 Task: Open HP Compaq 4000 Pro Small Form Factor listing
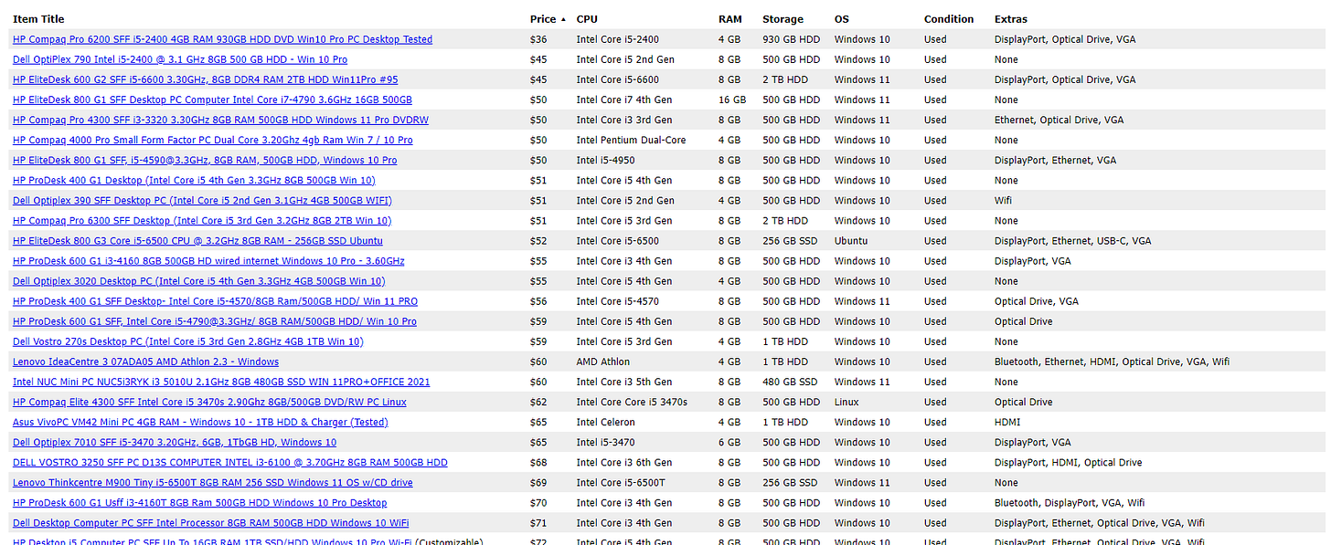pos(212,140)
